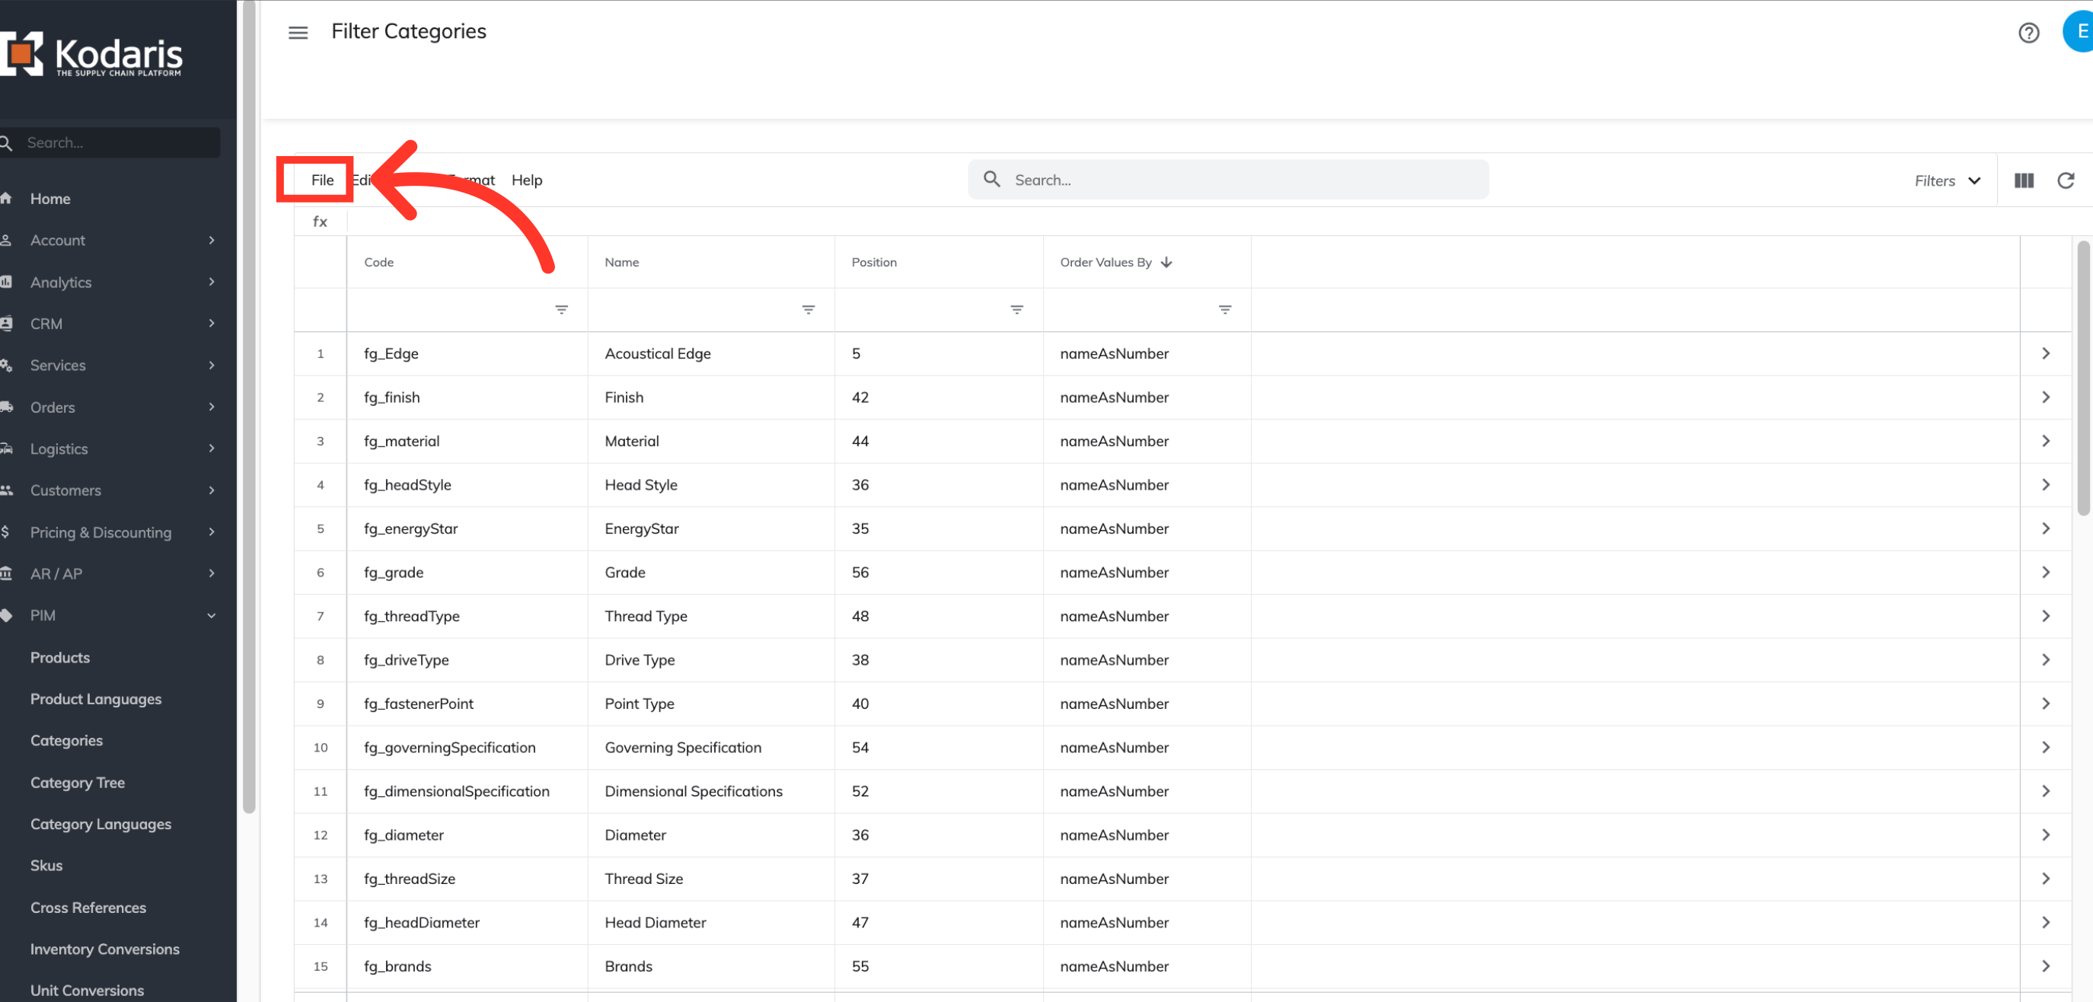Open the column chooser icon
Screen dimensions: 2093x1002
click(x=2024, y=180)
